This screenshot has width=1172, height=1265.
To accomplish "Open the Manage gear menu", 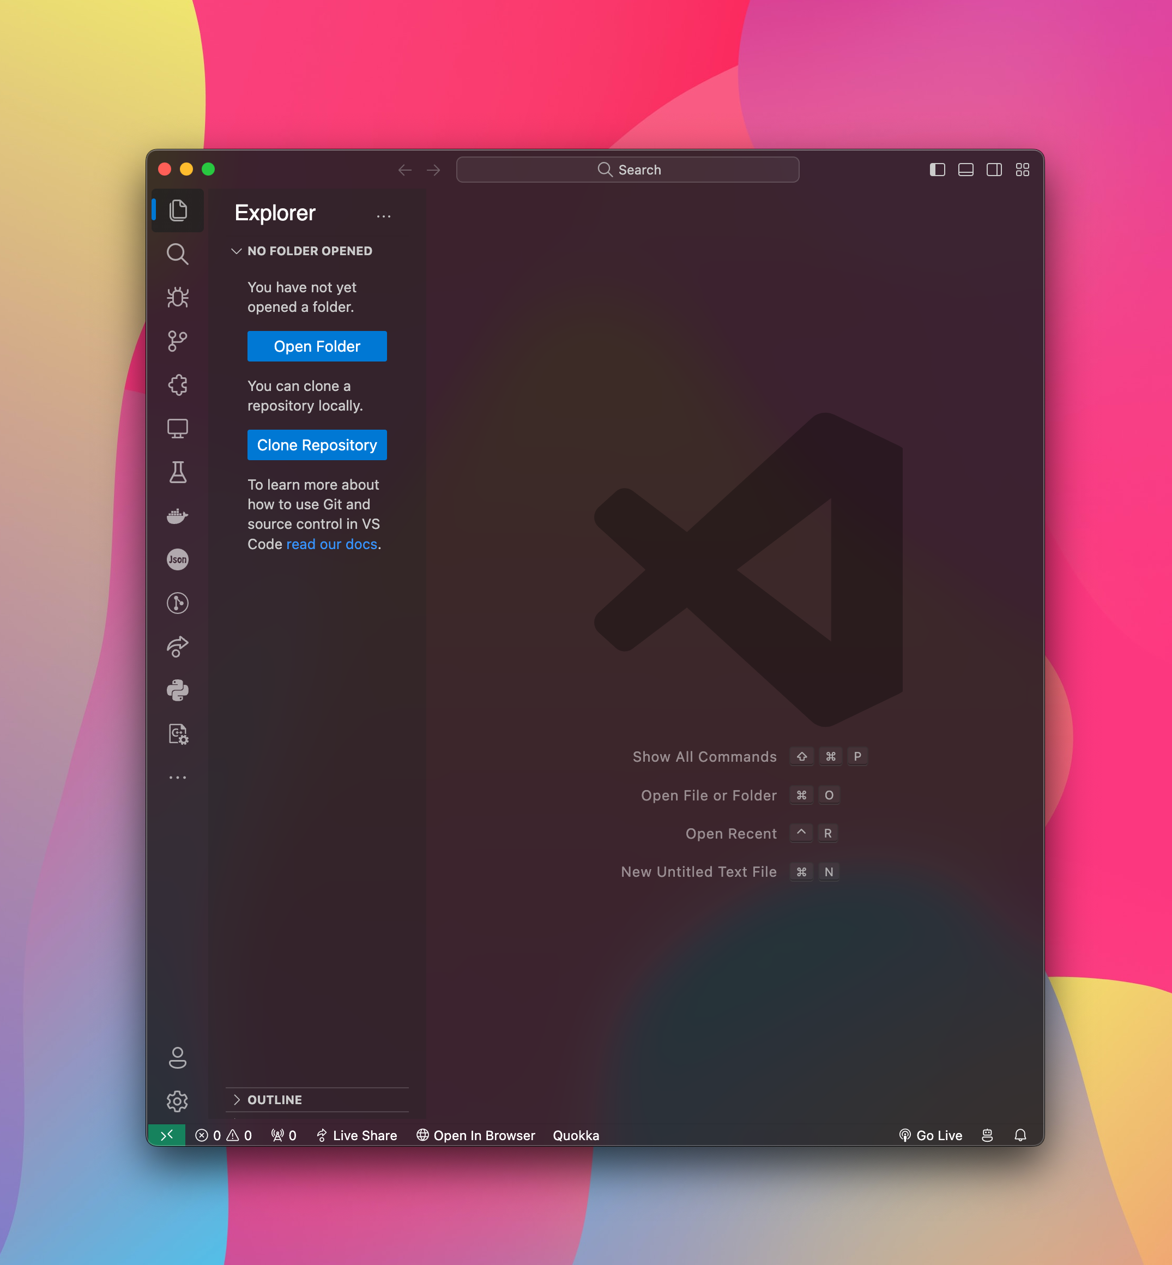I will click(x=177, y=1101).
